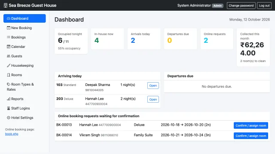Click the Change password button
275x154 pixels.
[241, 6]
